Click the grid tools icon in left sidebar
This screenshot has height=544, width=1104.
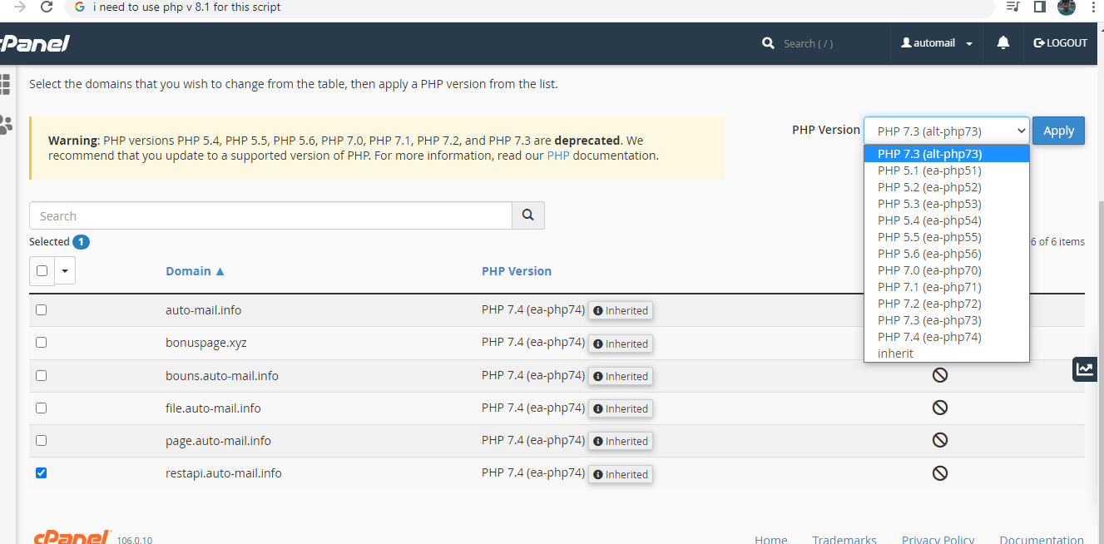pos(5,83)
